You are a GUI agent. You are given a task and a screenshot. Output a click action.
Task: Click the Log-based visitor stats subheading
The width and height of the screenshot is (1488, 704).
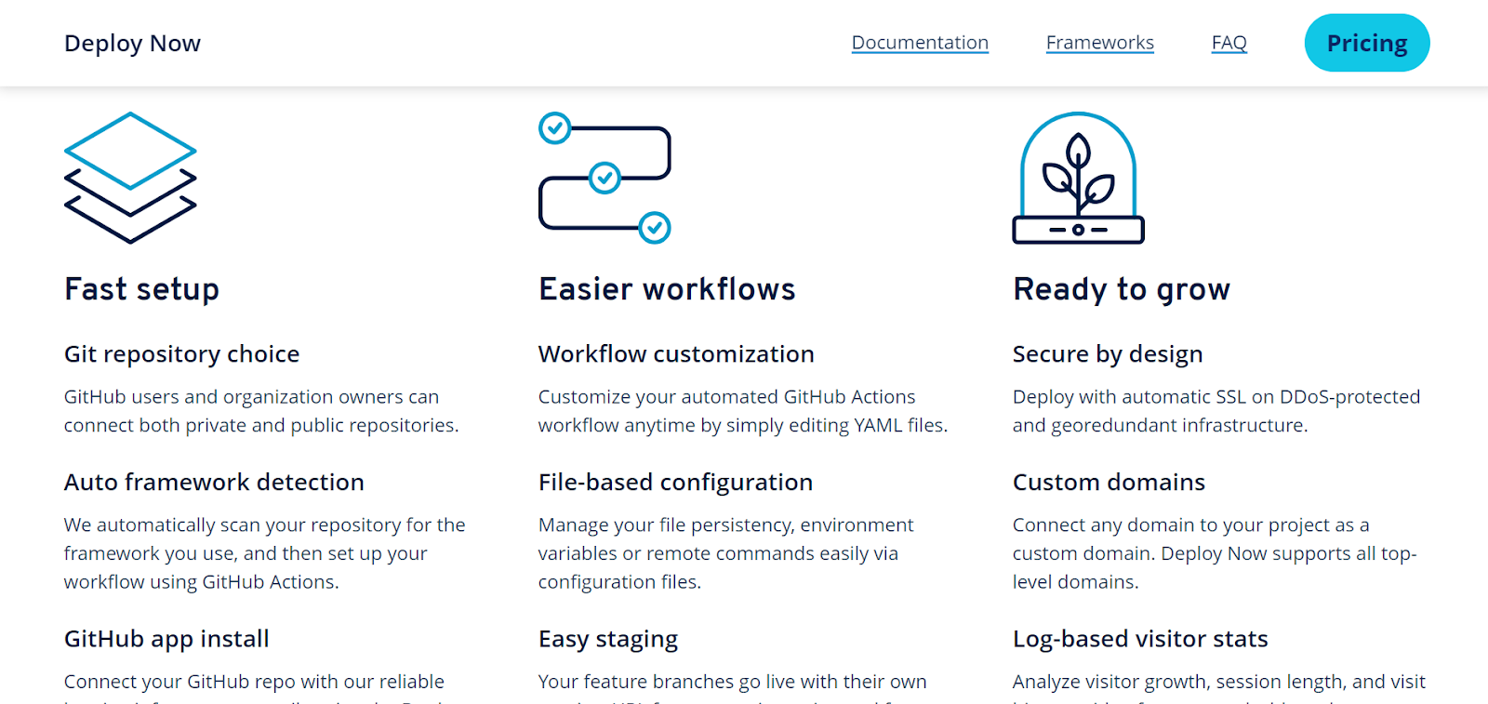1140,639
